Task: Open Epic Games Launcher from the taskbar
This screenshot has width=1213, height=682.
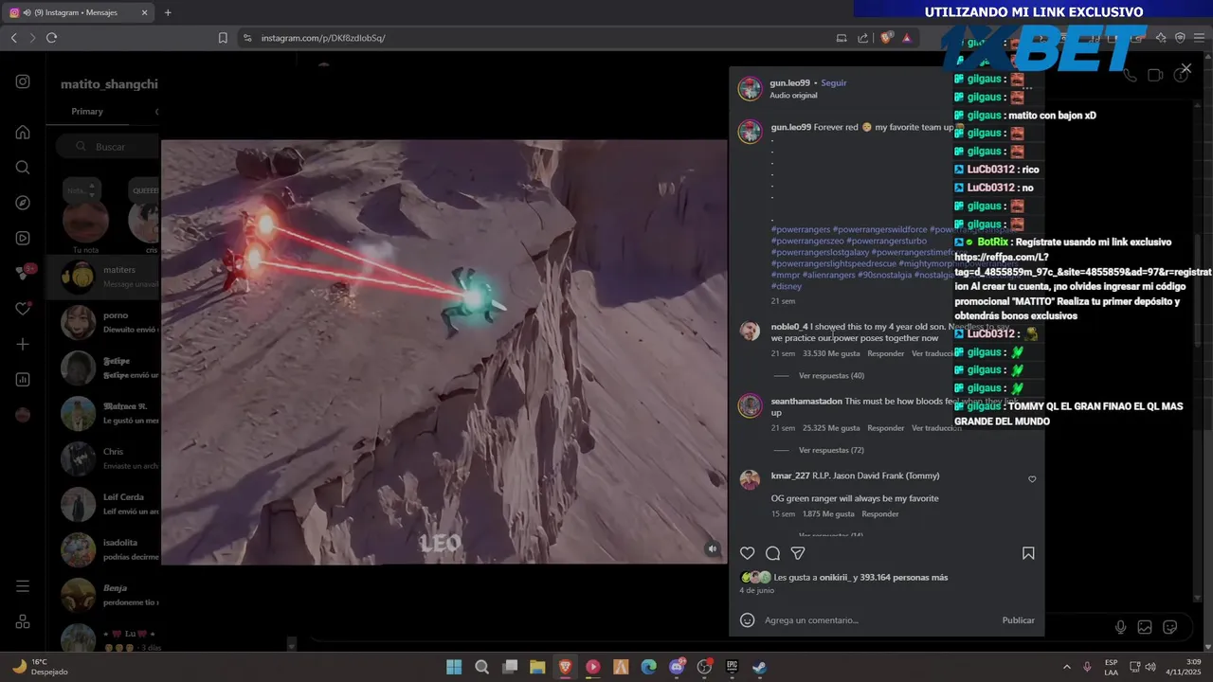Action: click(x=732, y=667)
